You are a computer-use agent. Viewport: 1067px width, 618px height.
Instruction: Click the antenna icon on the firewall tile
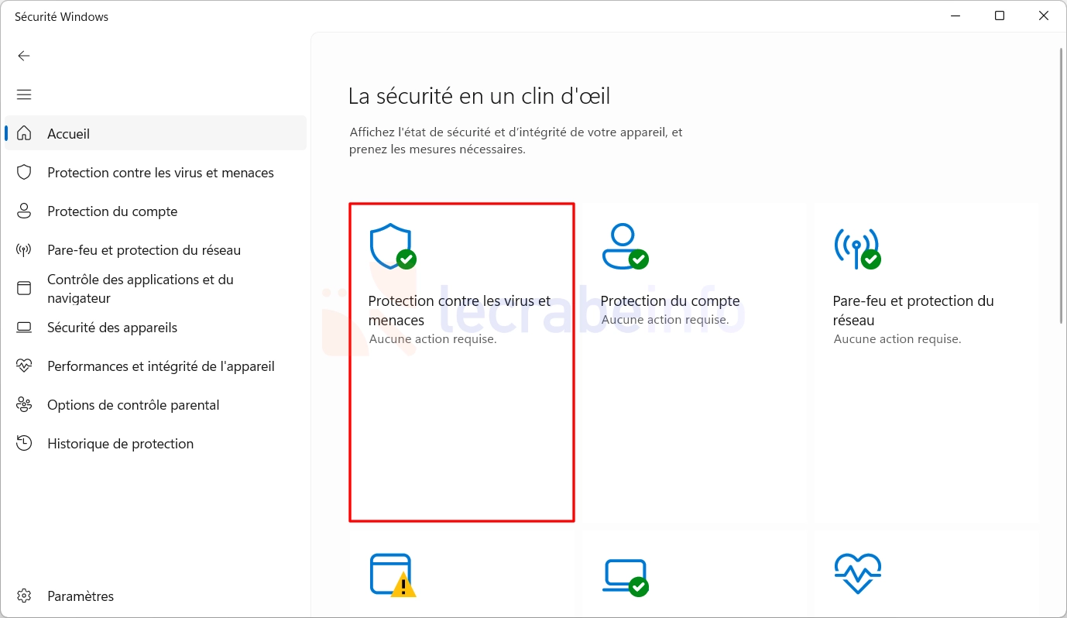[x=857, y=247]
